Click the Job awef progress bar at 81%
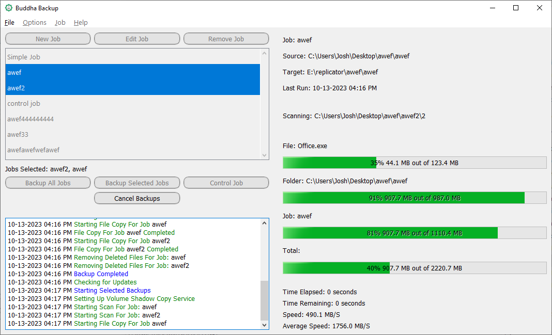 pyautogui.click(x=415, y=233)
